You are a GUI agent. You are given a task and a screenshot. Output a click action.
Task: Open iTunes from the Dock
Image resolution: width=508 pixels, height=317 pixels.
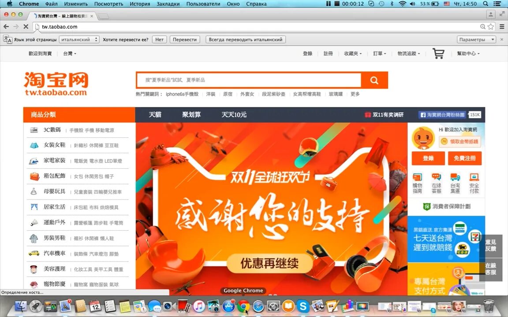(x=199, y=306)
